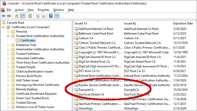Viewport: 197px width, 111px height.
Task: Click the Back arrow toolbar icon
Action: pyautogui.click(x=3, y=16)
